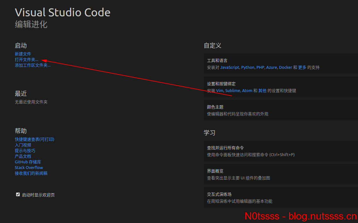Click the 工具和语言 card title
Screen dimensions: 358x223
pyautogui.click(x=217, y=61)
